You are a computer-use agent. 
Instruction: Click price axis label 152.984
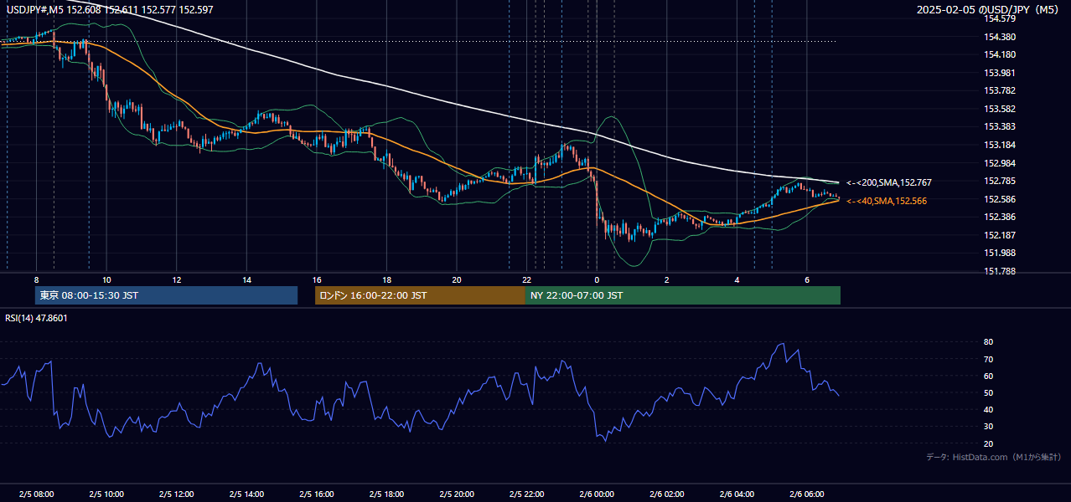point(1000,163)
